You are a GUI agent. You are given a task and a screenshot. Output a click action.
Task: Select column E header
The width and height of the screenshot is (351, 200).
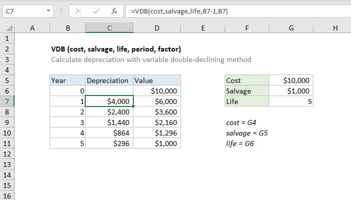click(x=203, y=28)
